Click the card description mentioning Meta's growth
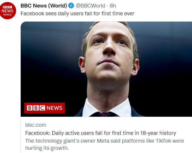Image resolution: width=192 pixels, height=153 pixels. tap(104, 144)
